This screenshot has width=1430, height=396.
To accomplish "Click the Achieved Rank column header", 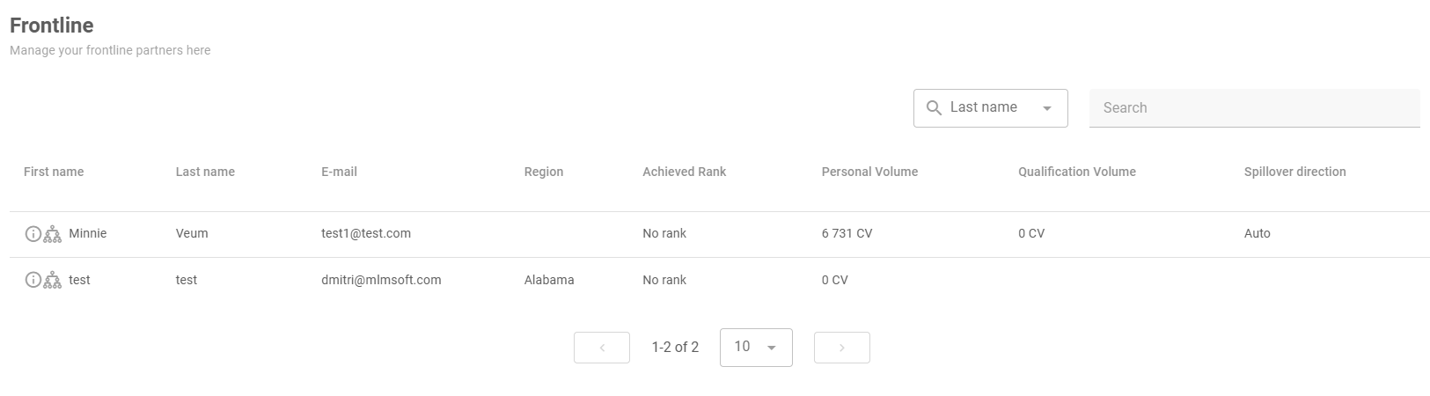I will pos(684,172).
